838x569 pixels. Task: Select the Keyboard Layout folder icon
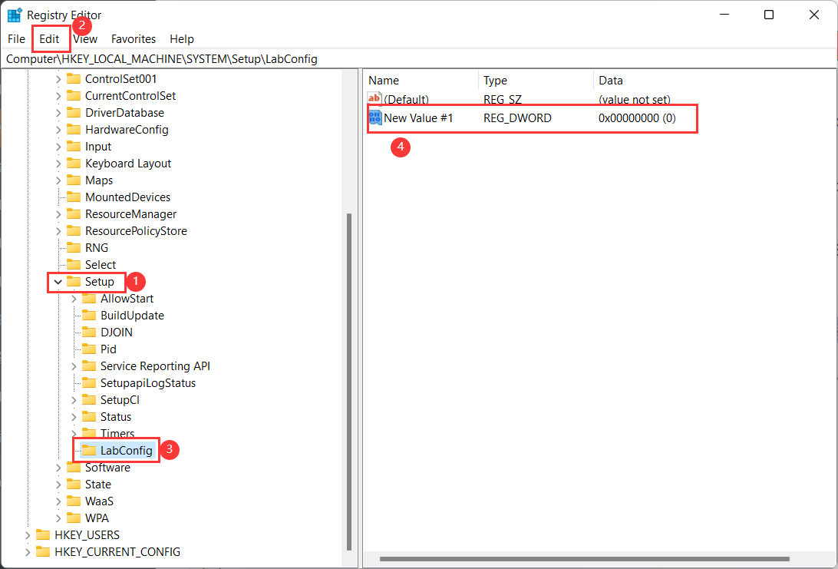click(73, 163)
